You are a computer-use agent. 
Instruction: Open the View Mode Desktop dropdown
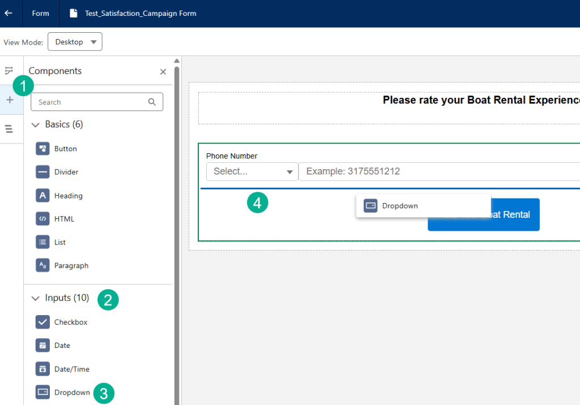coord(75,42)
